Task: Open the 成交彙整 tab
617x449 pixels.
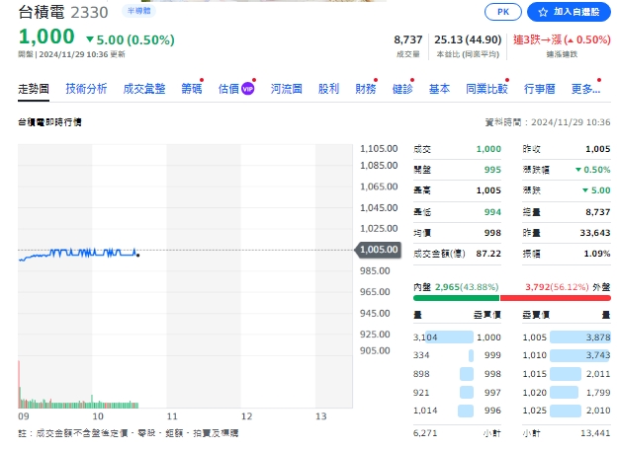Action: tap(144, 89)
